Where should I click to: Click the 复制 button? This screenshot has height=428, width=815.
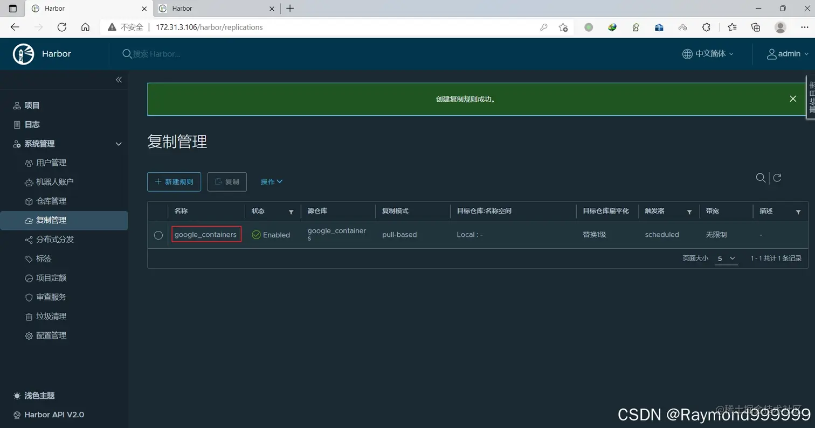pos(227,182)
